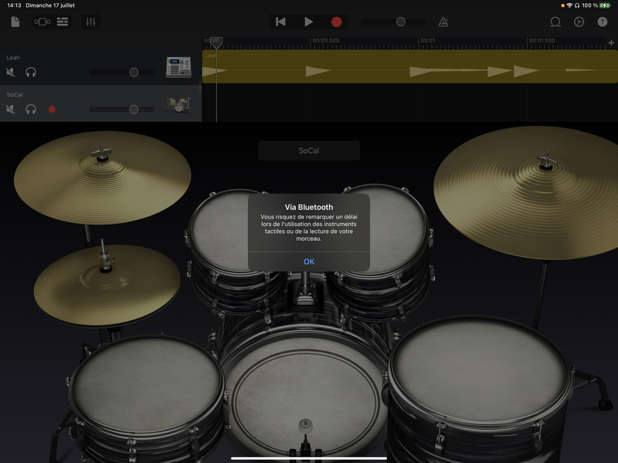Add a song section with plus icon

coord(611,42)
